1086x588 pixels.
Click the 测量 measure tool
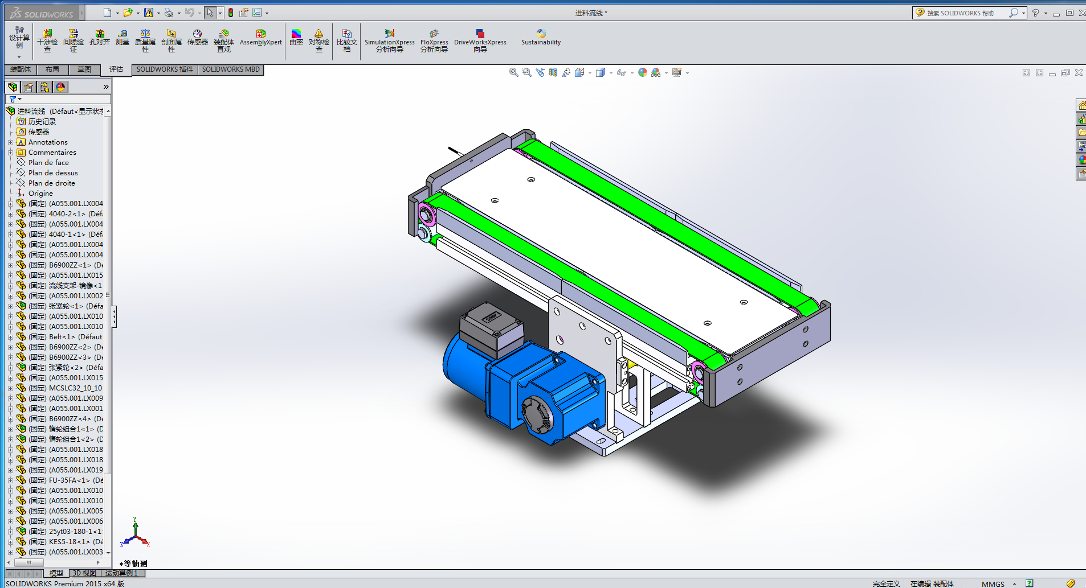click(x=123, y=38)
